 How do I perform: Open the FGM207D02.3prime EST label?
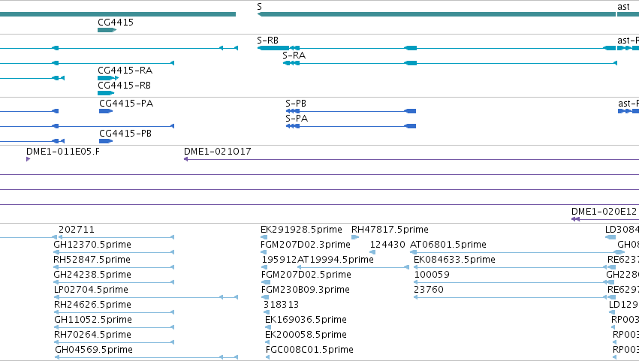pos(306,244)
